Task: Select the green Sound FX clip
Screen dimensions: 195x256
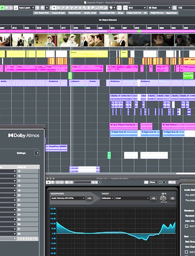Action: [188, 75]
